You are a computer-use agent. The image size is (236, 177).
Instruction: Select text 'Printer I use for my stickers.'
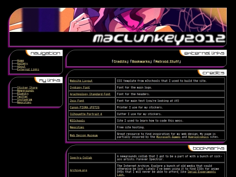coord(140,108)
